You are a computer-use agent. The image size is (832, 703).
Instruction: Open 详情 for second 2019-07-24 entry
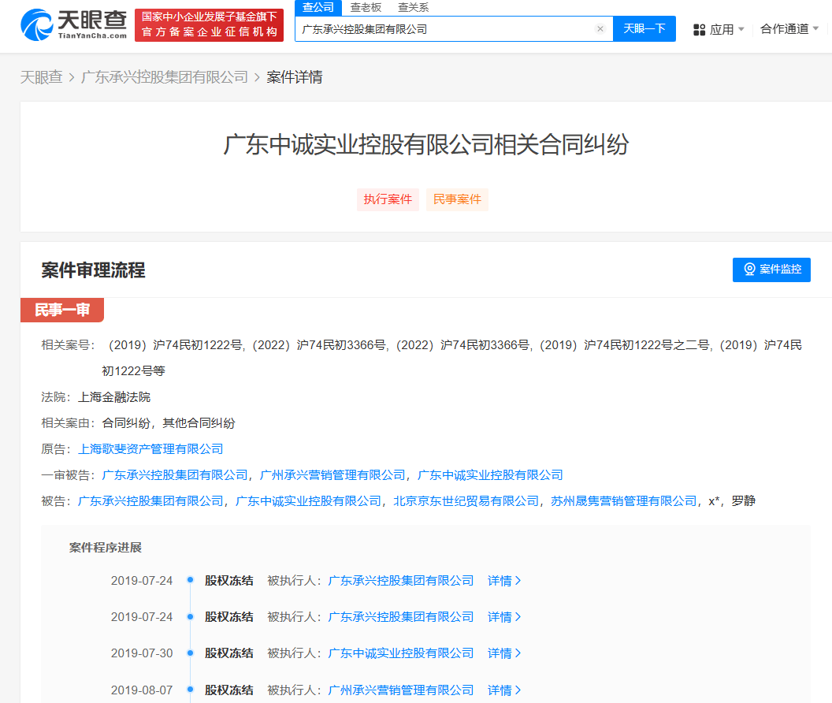coord(504,617)
